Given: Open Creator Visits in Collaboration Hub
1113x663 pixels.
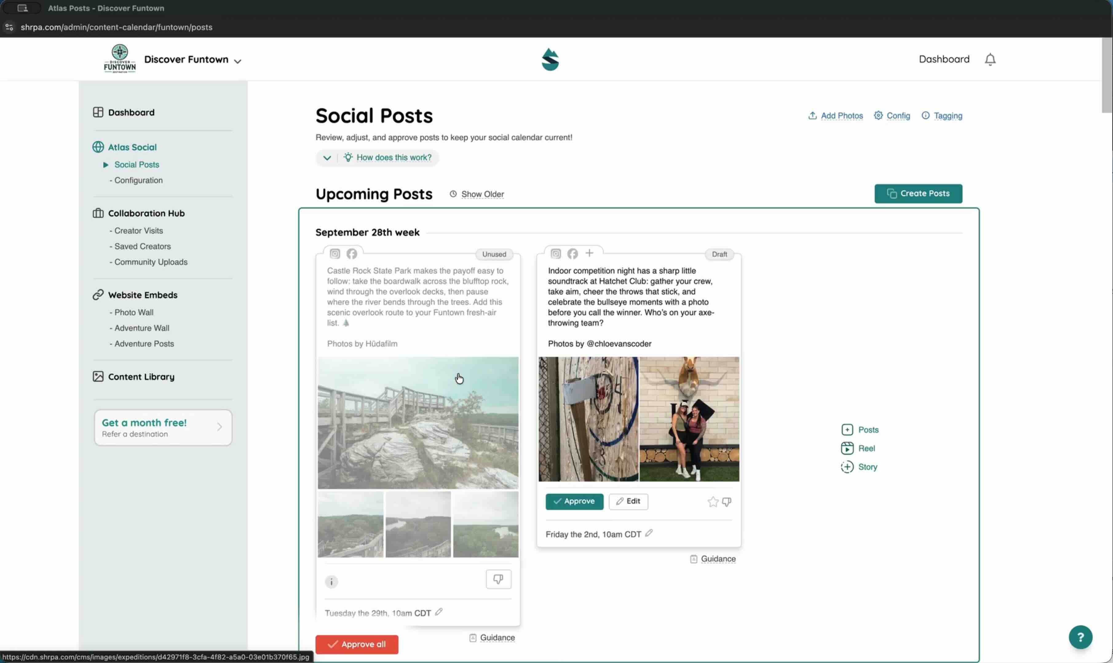Looking at the screenshot, I should tap(138, 231).
